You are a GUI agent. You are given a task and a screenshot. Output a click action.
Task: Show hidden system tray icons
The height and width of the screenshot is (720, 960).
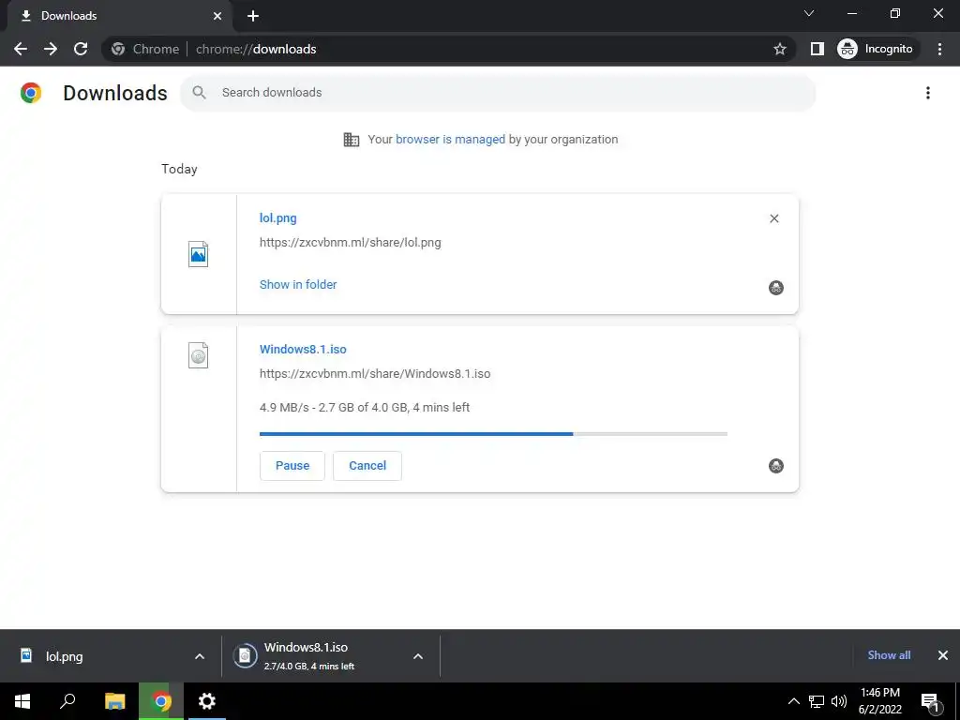[x=793, y=701]
